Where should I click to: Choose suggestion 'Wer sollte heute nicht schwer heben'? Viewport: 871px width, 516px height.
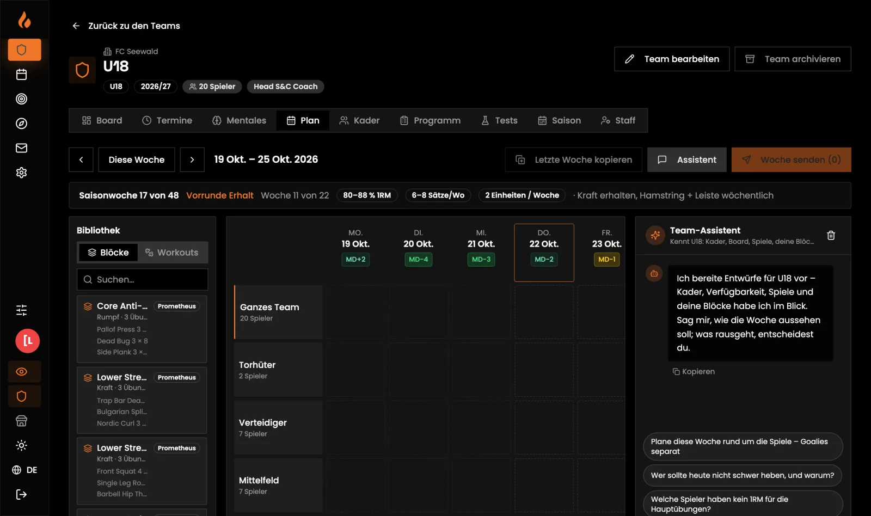click(x=743, y=475)
